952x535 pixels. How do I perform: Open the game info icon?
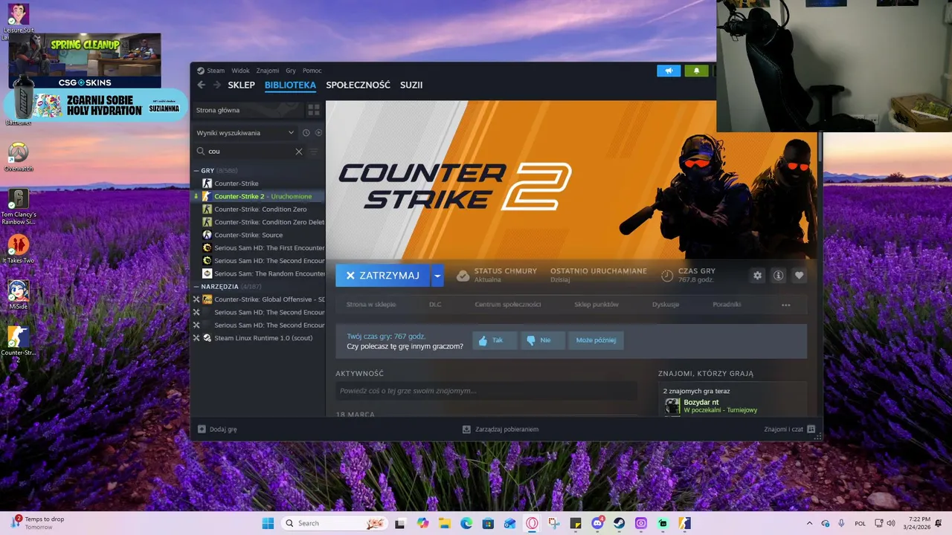tap(778, 276)
